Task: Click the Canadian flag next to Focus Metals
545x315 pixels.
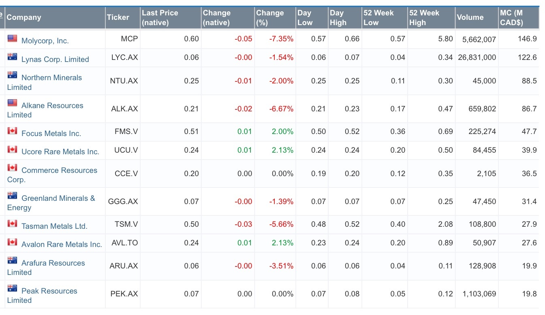Action: 12,131
